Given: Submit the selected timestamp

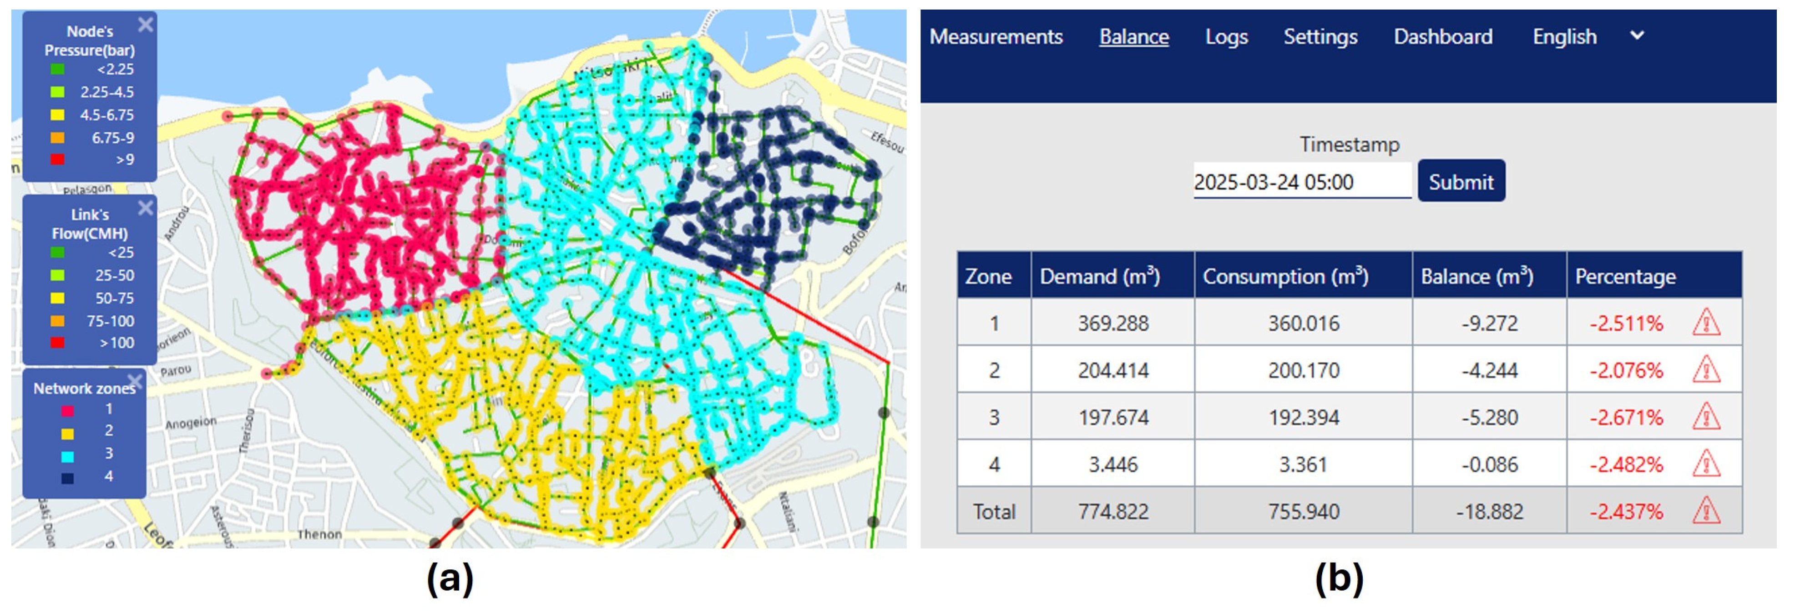Looking at the screenshot, I should tap(1461, 182).
